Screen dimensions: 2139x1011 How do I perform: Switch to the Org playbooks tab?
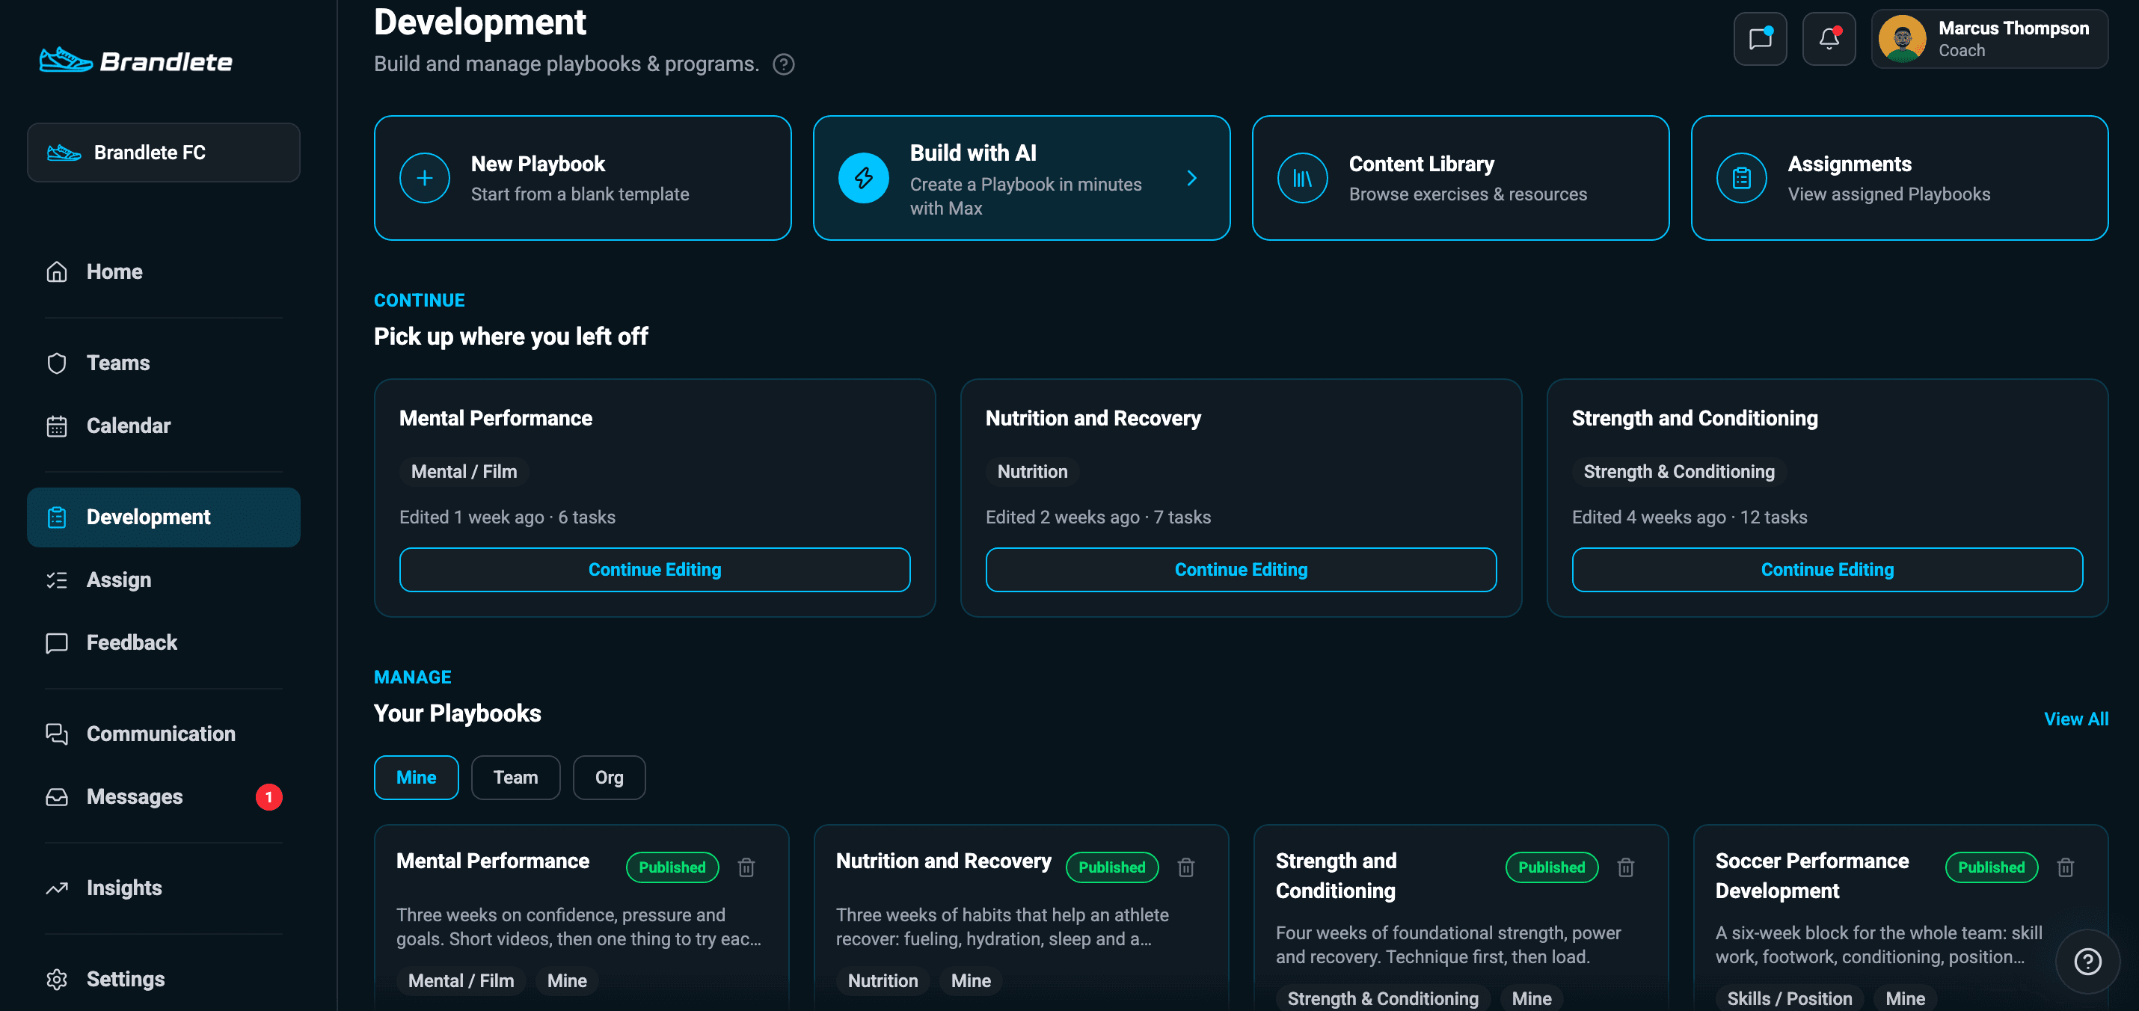[x=609, y=777]
